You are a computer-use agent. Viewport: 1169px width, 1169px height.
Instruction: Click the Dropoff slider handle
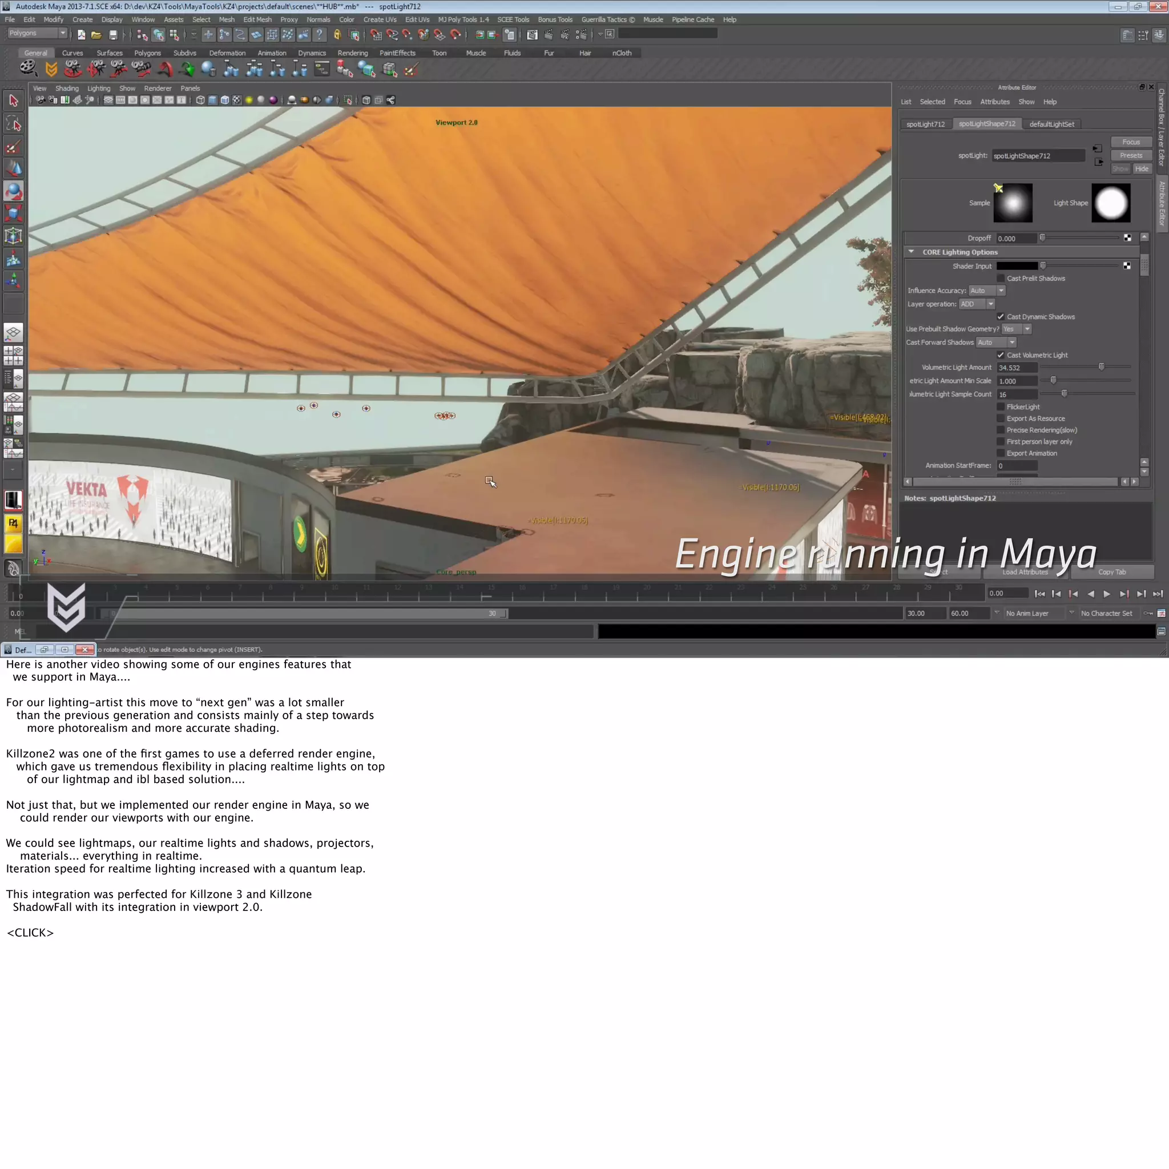coord(1042,238)
